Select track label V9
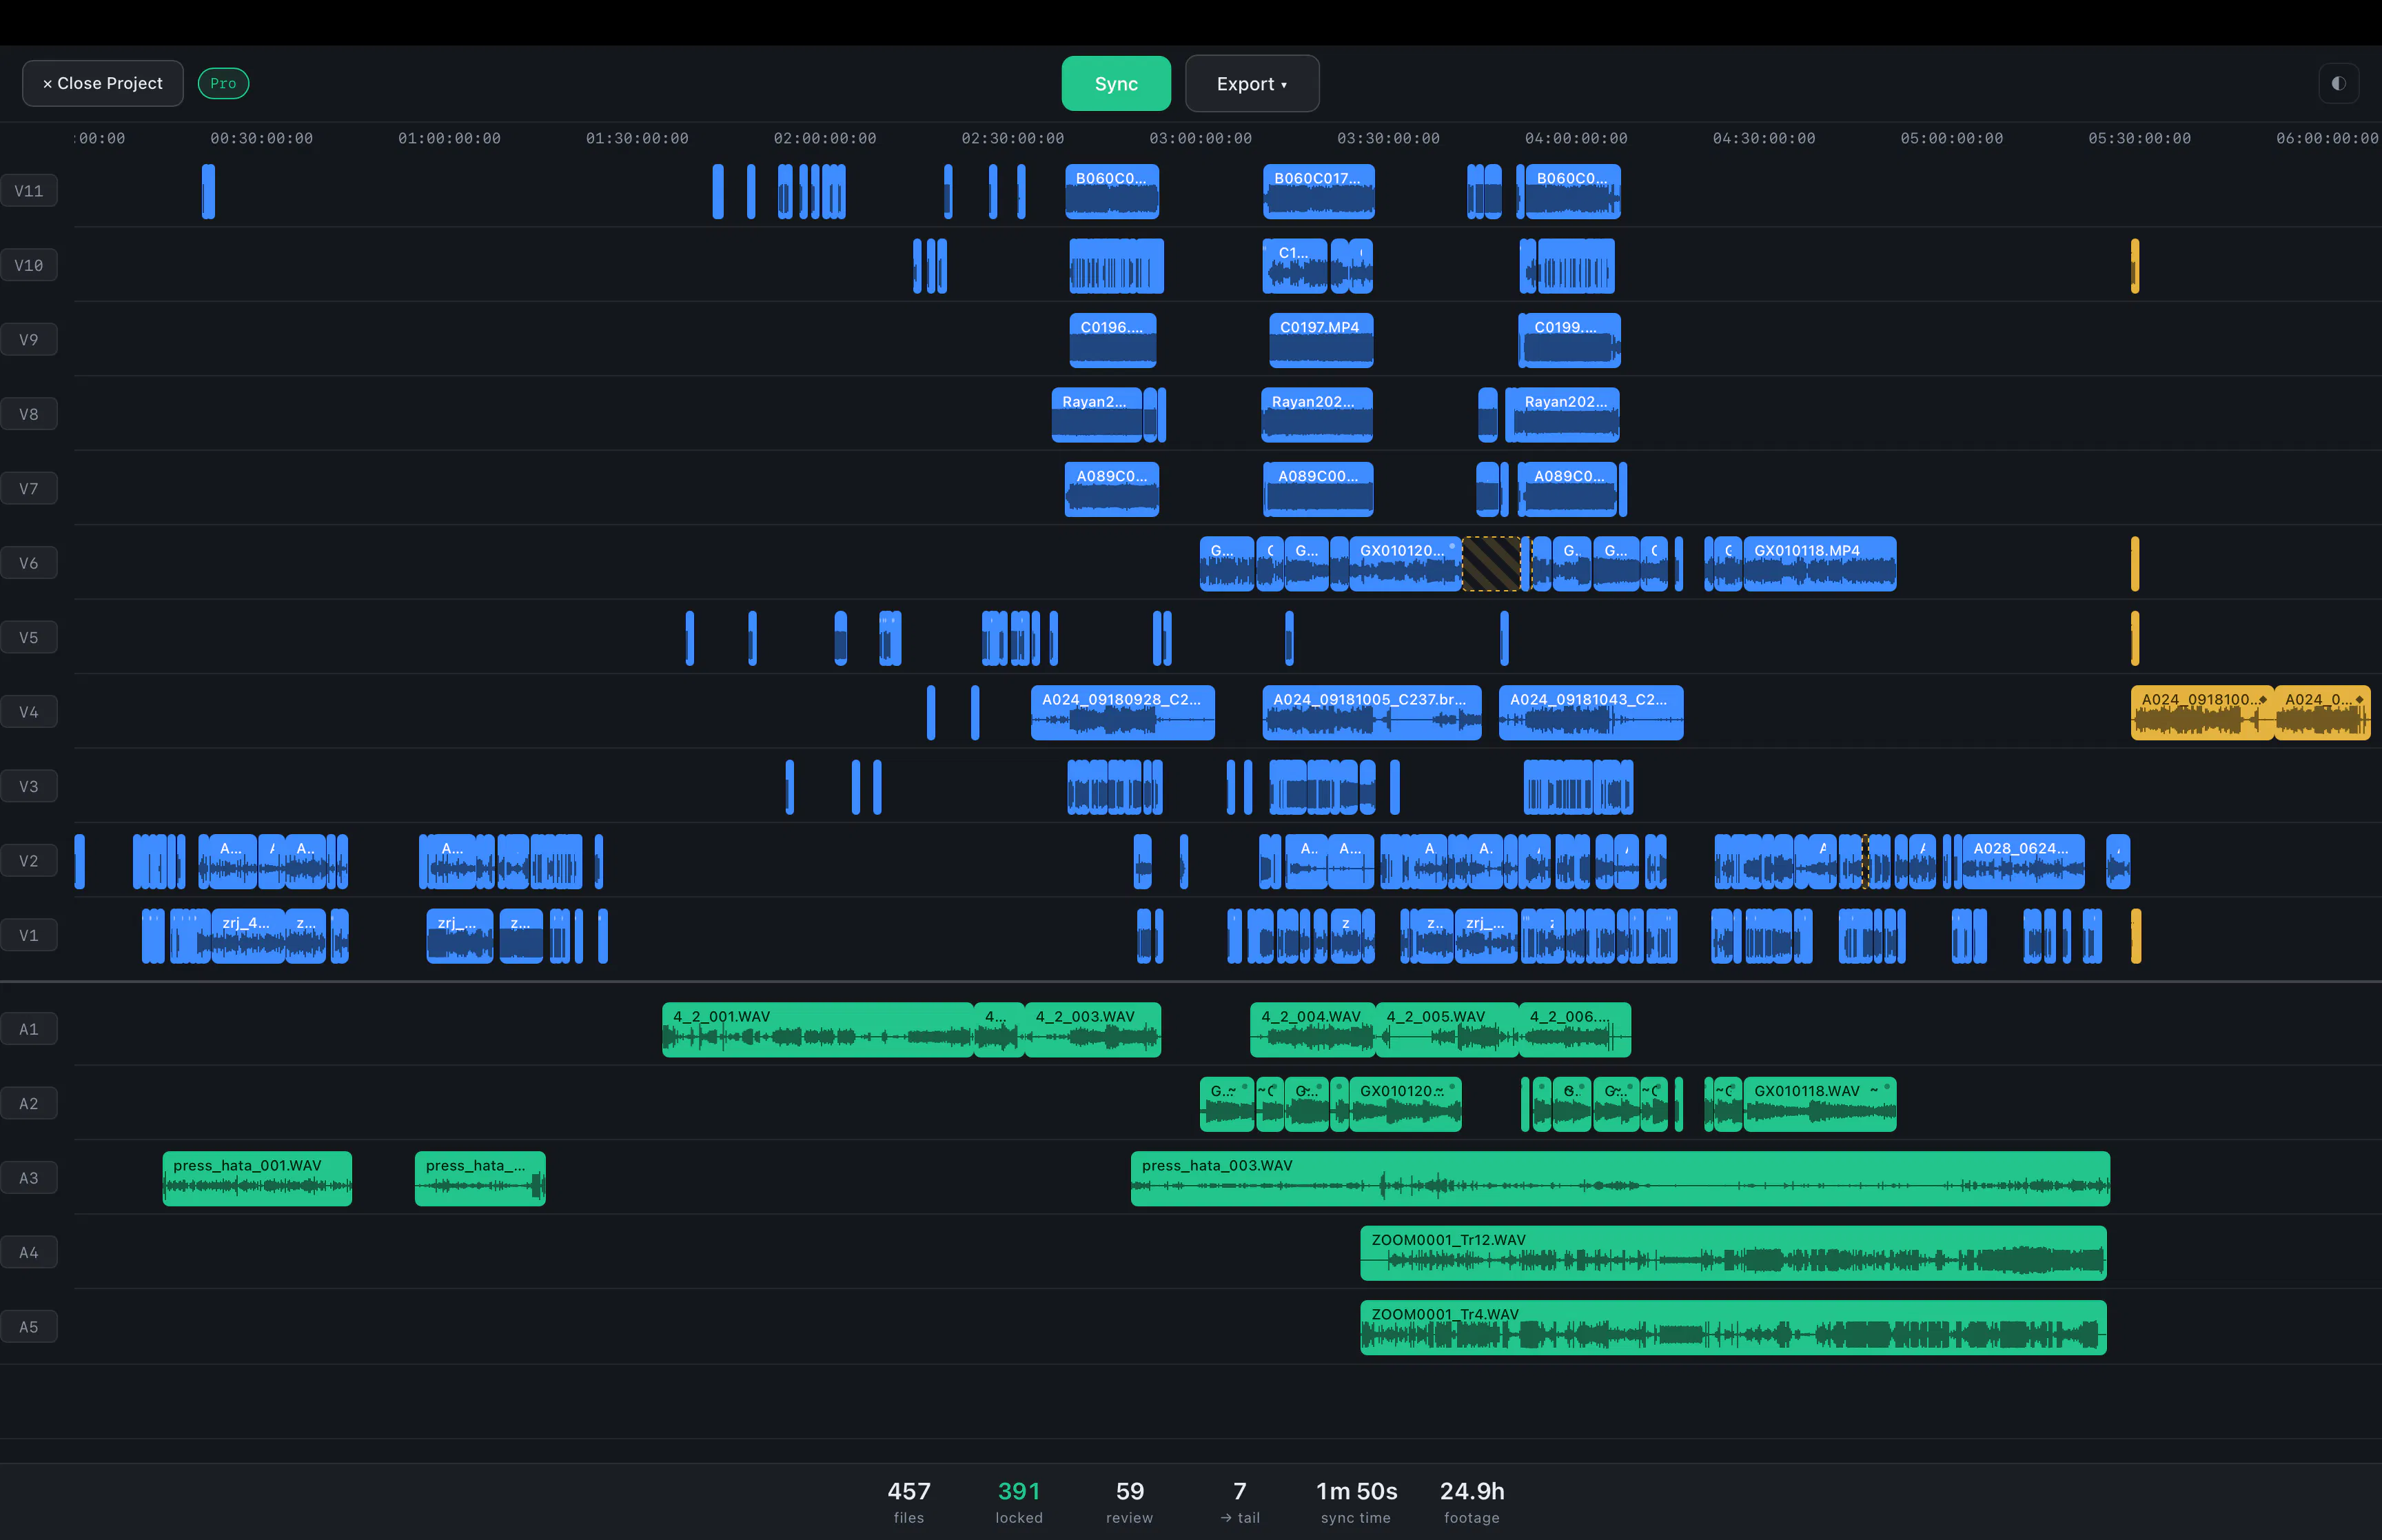 [29, 340]
